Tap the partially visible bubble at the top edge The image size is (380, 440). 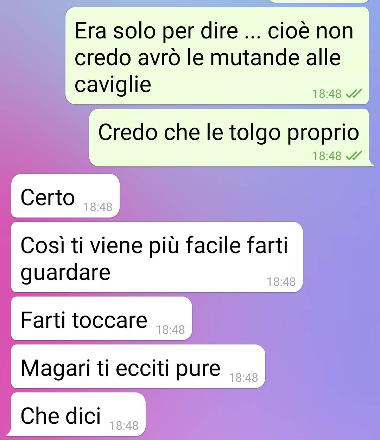pos(319,1)
